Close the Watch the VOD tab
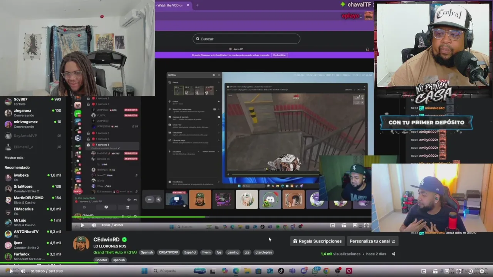The image size is (493, 277). click(x=188, y=5)
